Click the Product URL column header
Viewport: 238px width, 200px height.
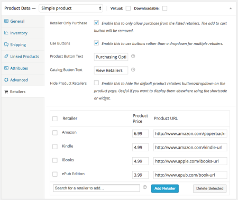(x=166, y=119)
